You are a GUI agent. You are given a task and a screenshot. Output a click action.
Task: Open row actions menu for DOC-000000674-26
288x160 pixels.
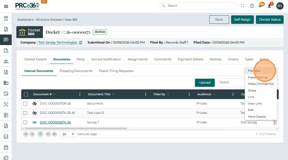coord(275,122)
